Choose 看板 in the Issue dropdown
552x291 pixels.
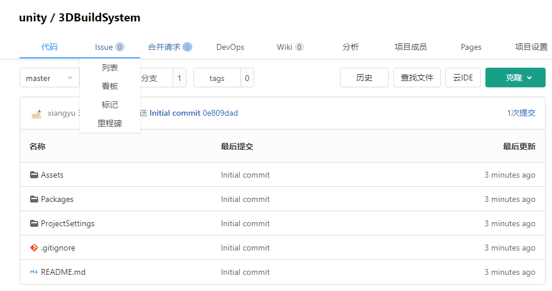pos(109,86)
